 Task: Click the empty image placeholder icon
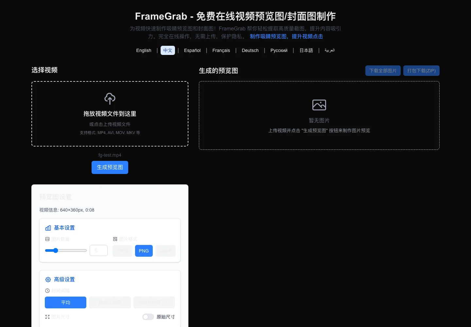pos(319,105)
